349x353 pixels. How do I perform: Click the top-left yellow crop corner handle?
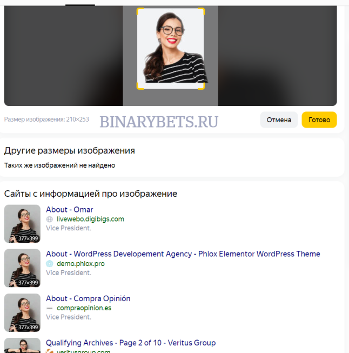(x=140, y=11)
